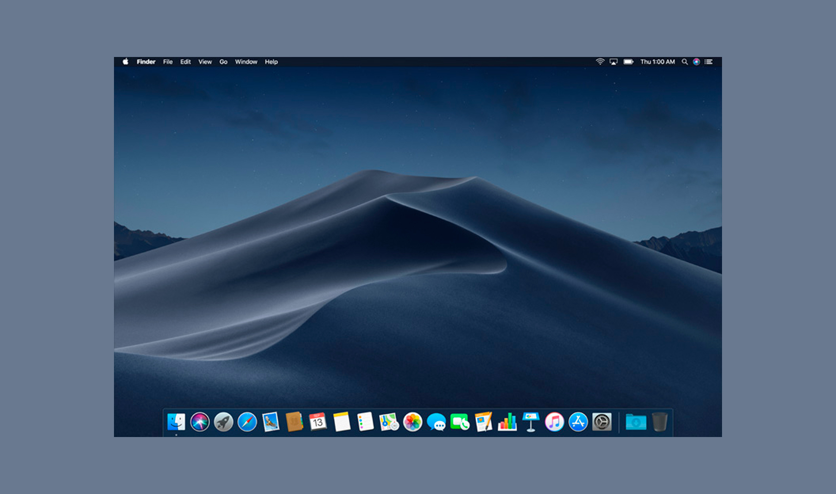Screen dimensions: 836x494
Task: Launch Photos from the Dock
Action: click(413, 422)
